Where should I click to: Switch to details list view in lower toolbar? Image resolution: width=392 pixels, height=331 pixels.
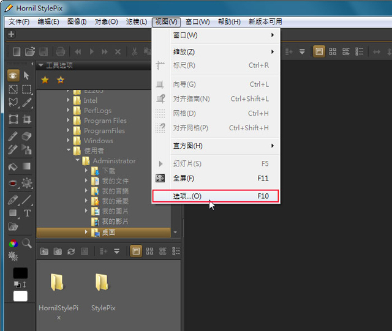pyautogui.click(x=176, y=251)
